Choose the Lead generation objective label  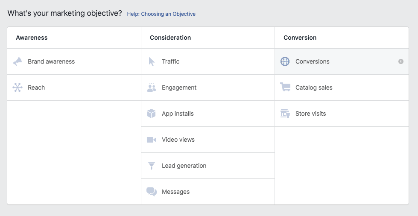coord(184,166)
